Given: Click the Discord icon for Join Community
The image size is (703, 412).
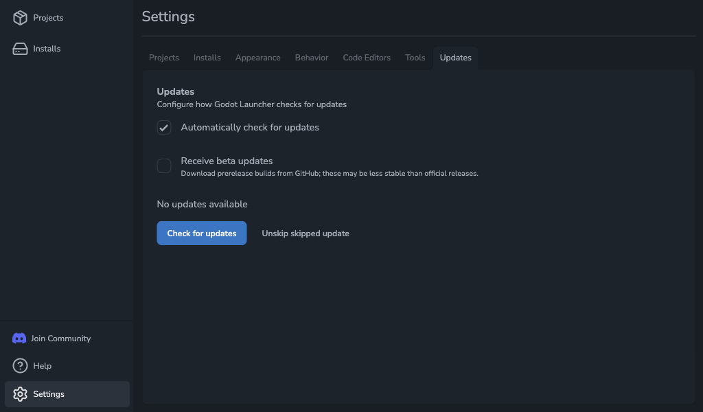Looking at the screenshot, I should pos(19,339).
